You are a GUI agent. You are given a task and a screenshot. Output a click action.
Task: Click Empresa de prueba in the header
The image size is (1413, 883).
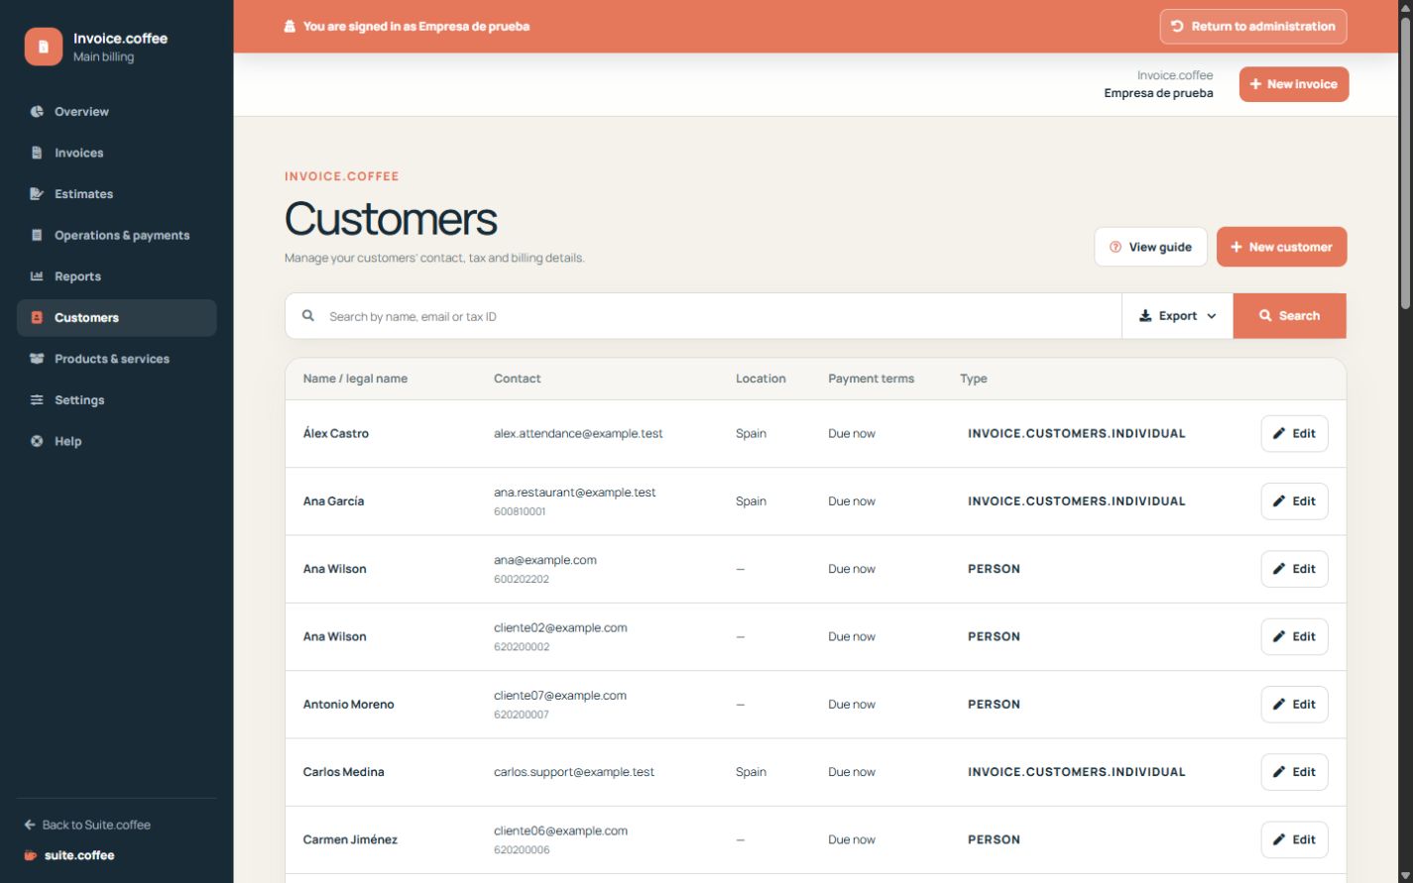(x=1158, y=93)
